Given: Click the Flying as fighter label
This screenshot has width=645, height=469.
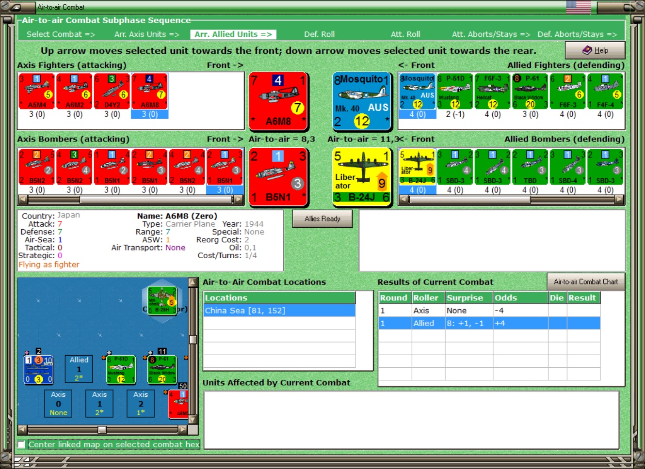Looking at the screenshot, I should click(x=49, y=265).
